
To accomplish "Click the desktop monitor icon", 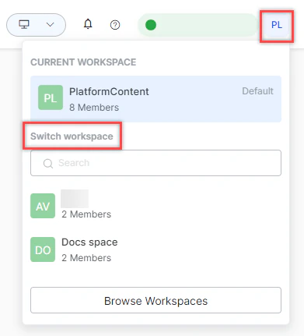I will [x=24, y=25].
